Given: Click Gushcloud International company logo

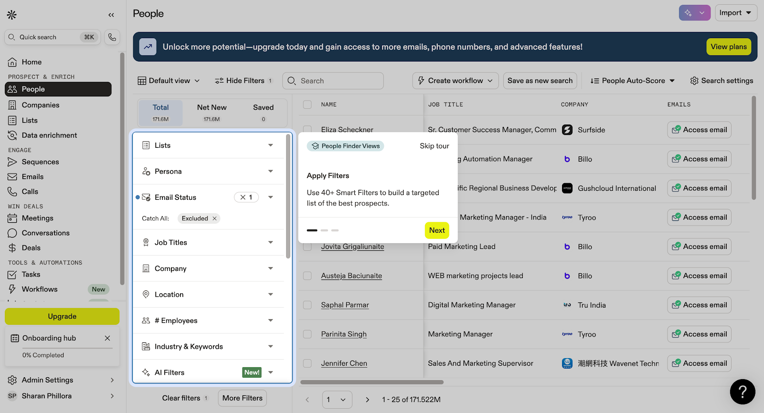Looking at the screenshot, I should tap(567, 188).
